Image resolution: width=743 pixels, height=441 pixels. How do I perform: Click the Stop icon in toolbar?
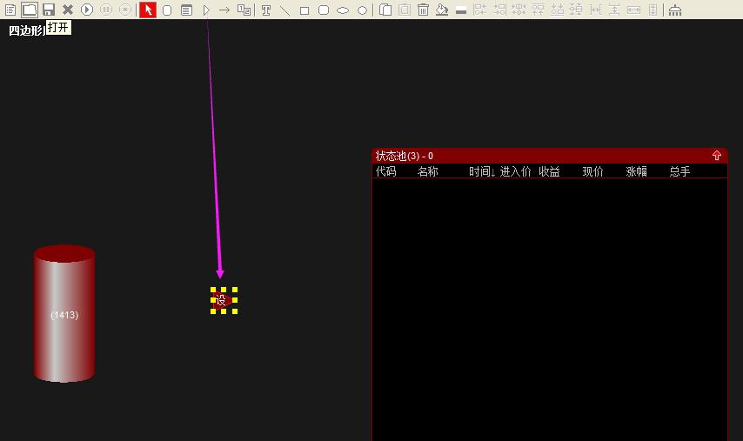tap(125, 10)
